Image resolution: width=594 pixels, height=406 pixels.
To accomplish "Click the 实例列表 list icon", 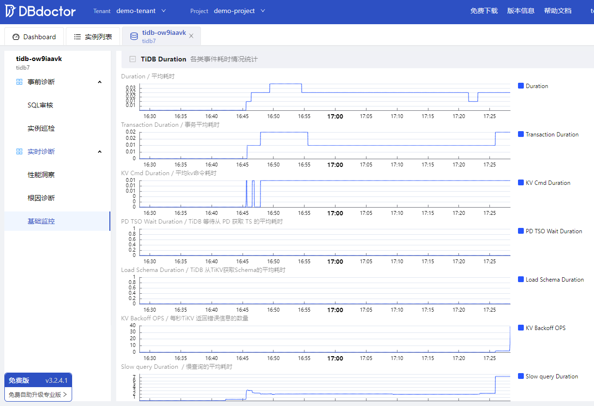I will click(77, 37).
